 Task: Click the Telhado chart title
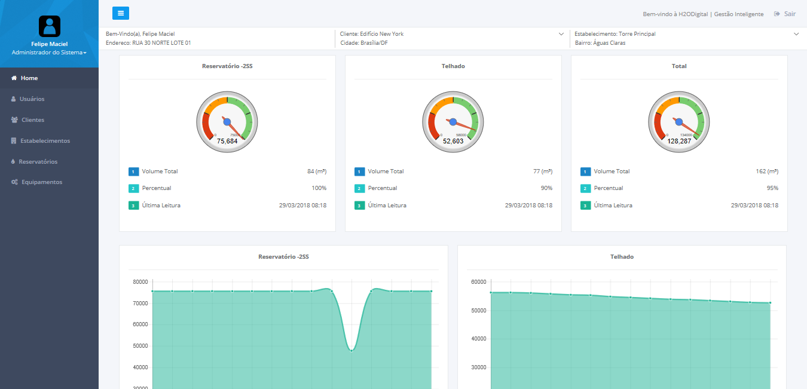[x=622, y=257]
